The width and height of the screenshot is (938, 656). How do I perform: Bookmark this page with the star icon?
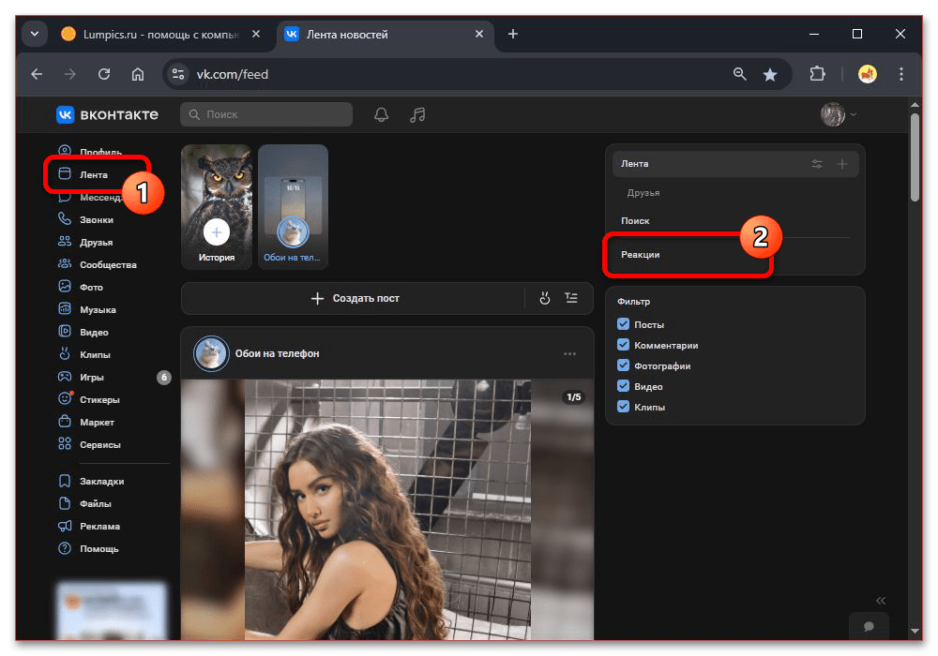click(x=770, y=74)
